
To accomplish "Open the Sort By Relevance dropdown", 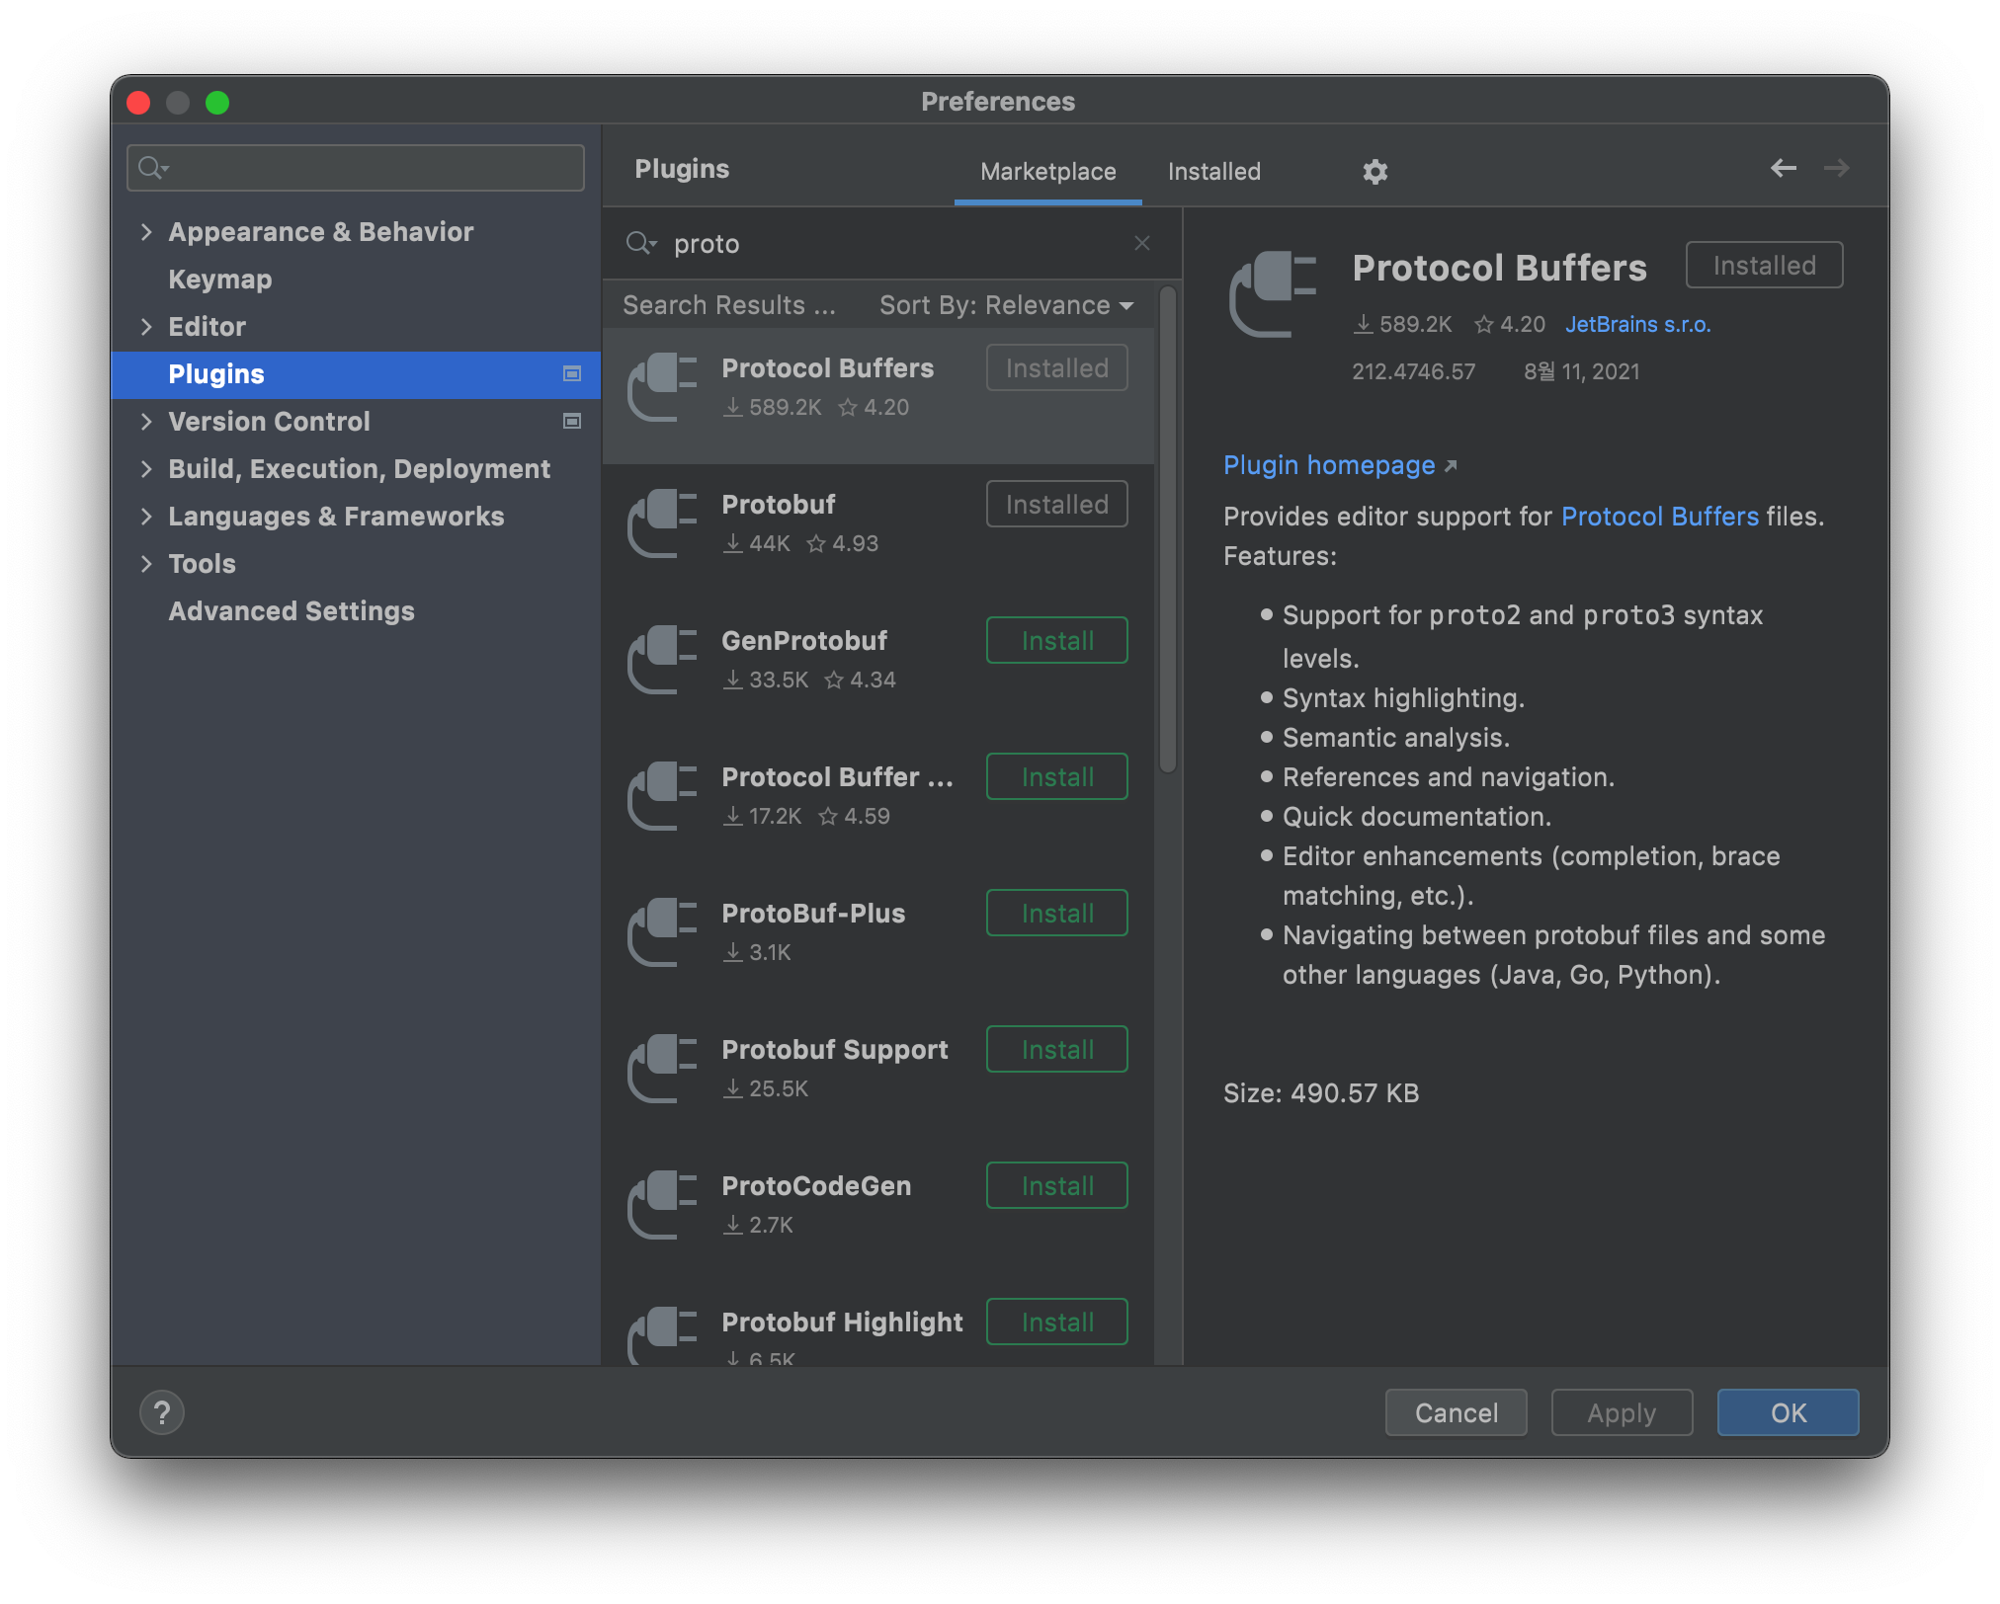I will click(1006, 305).
